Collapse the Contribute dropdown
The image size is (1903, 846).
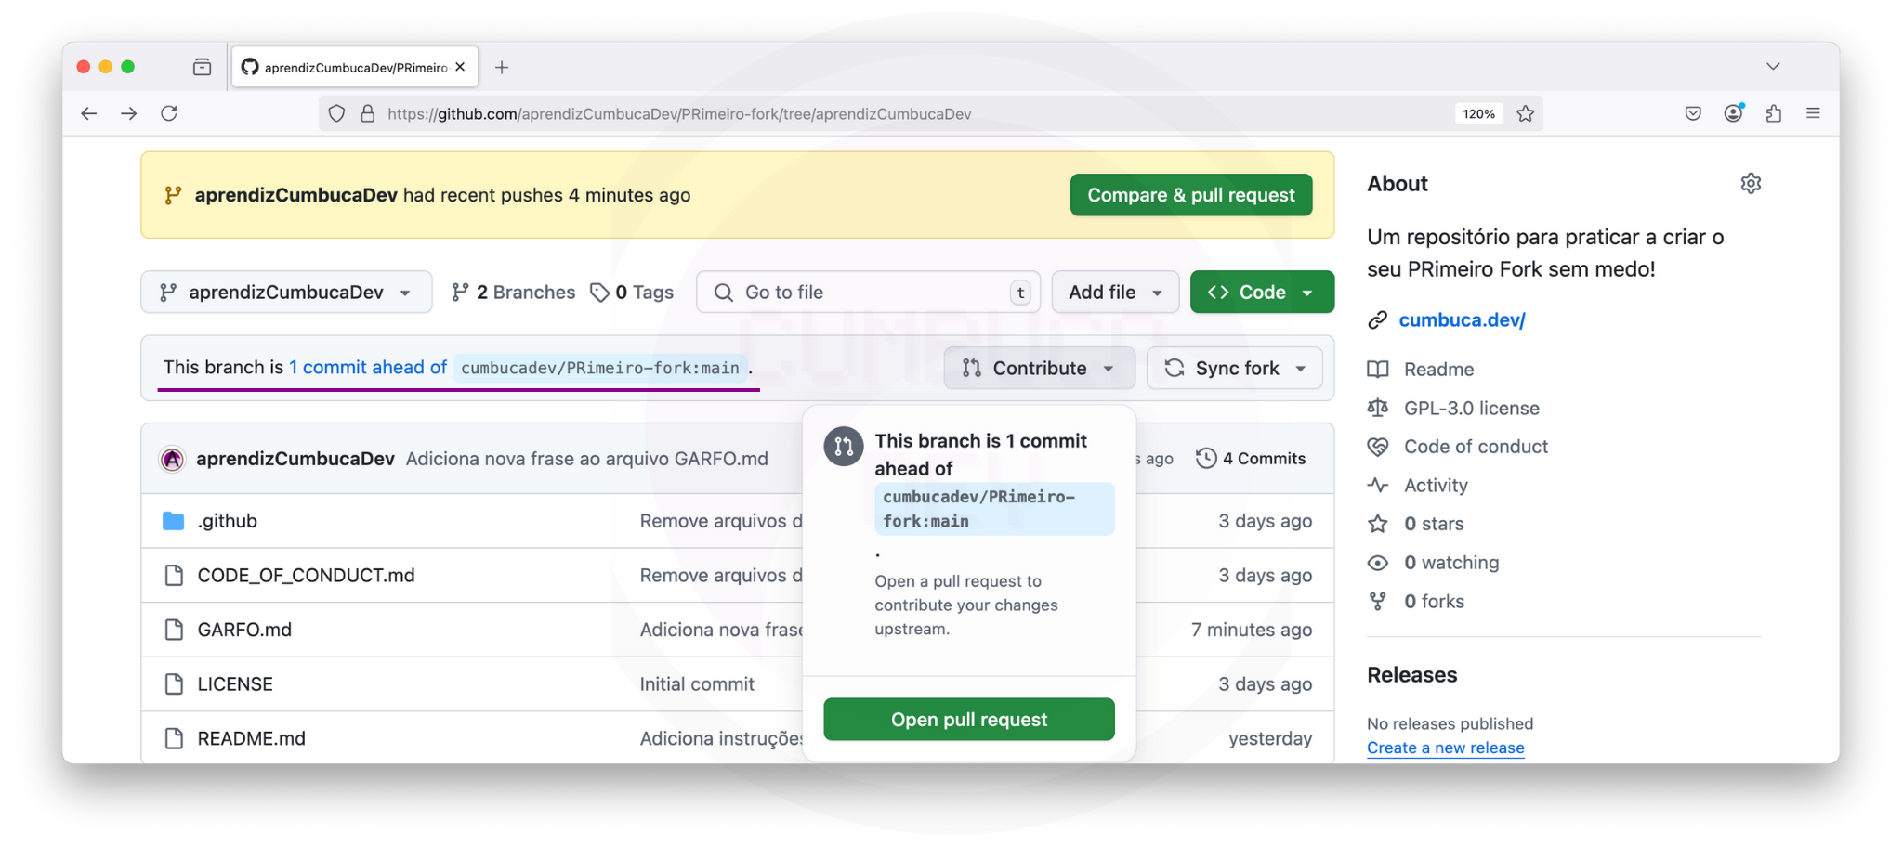(x=1039, y=369)
